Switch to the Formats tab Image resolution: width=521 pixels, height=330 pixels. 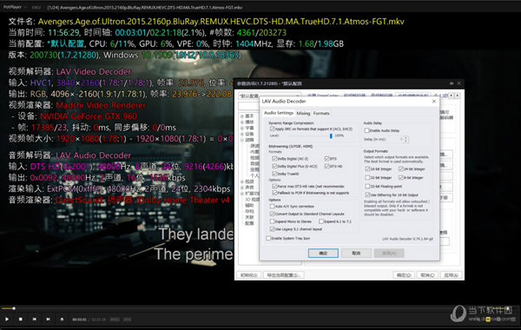[x=321, y=113]
